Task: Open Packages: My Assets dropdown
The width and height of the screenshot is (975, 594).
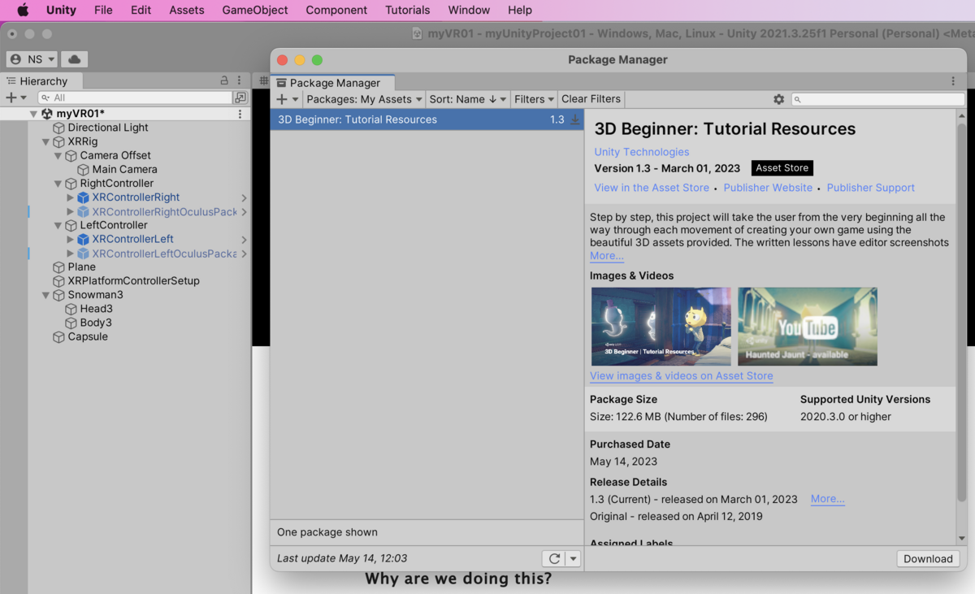Action: point(364,99)
